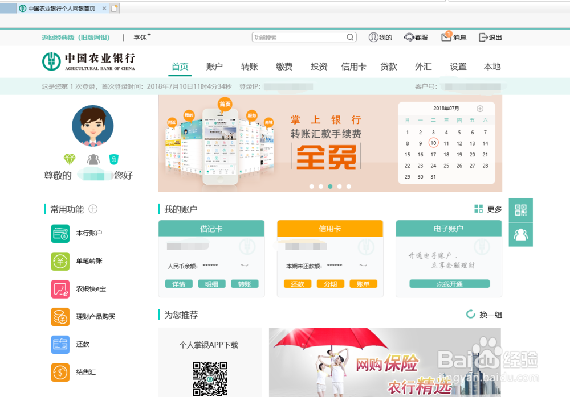Screen dimensions: 570x397
Task: Open the 消息 messages envelope
Action: click(446, 36)
